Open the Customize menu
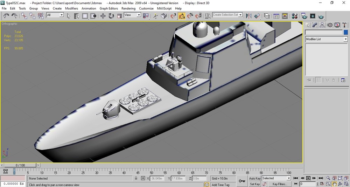The width and height of the screenshot is (350, 187). tap(146, 8)
